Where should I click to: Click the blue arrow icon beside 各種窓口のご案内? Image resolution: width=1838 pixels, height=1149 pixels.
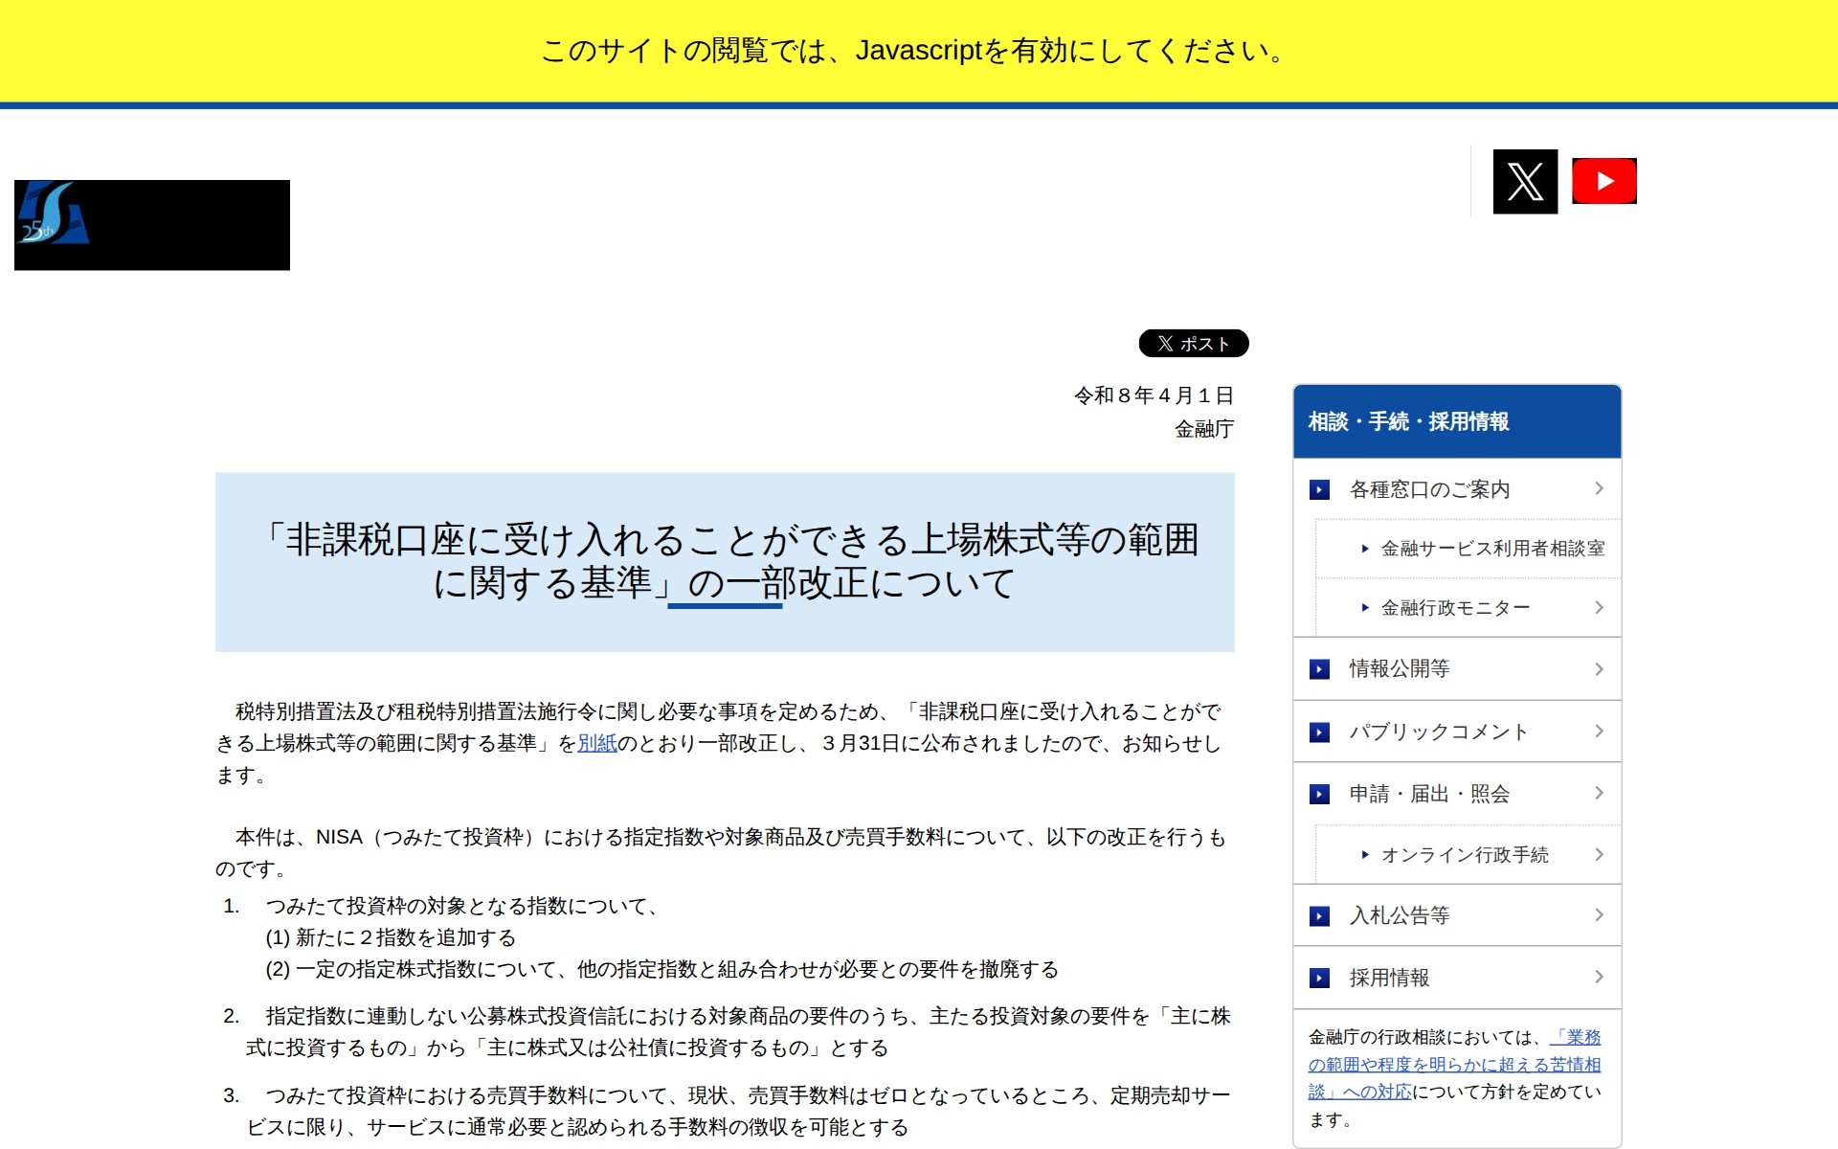[1321, 489]
